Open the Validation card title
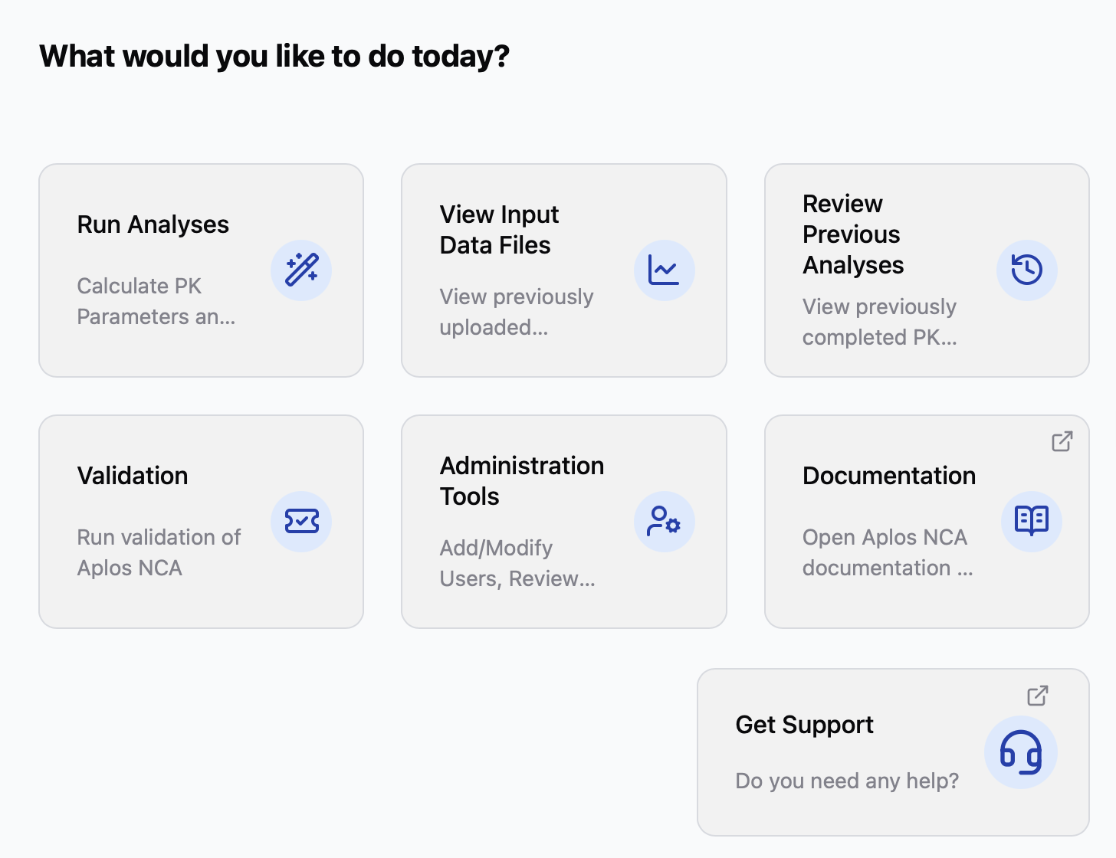The width and height of the screenshot is (1116, 858). pyautogui.click(x=133, y=476)
